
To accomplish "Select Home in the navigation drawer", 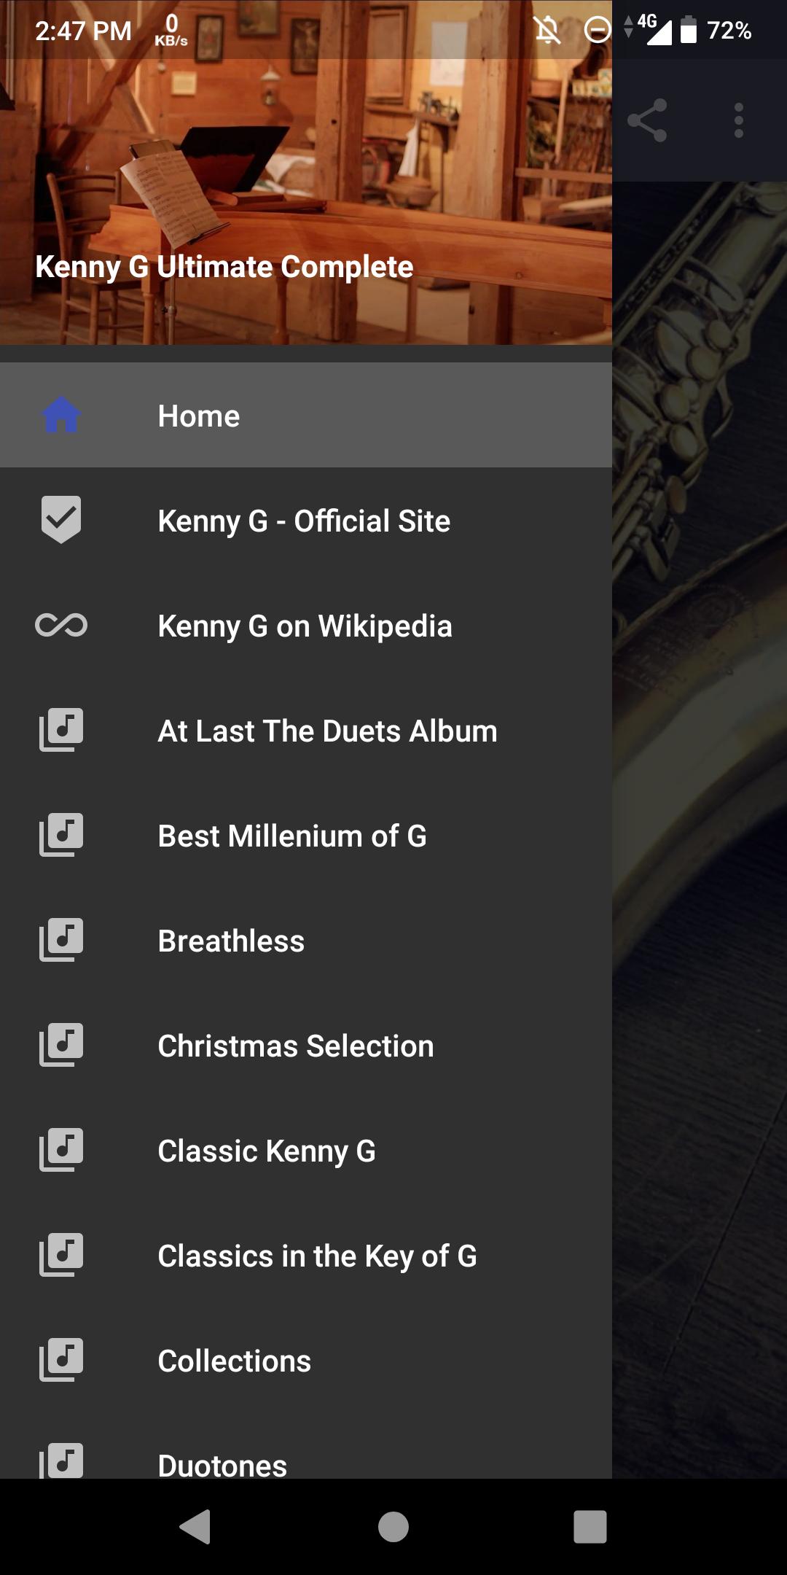I will [x=306, y=415].
